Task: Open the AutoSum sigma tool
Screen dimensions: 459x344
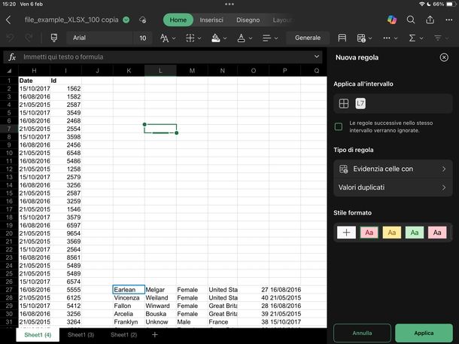Action: (412, 38)
